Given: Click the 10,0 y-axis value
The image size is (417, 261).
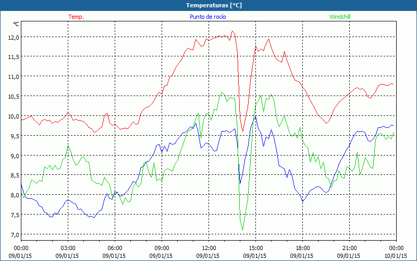Looking at the screenshot, I should click(14, 116).
